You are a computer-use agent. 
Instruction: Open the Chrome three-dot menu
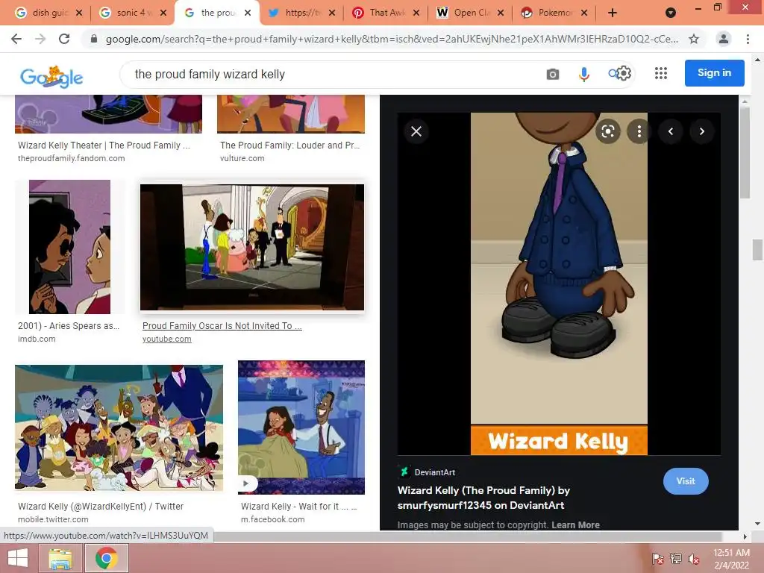tap(748, 39)
